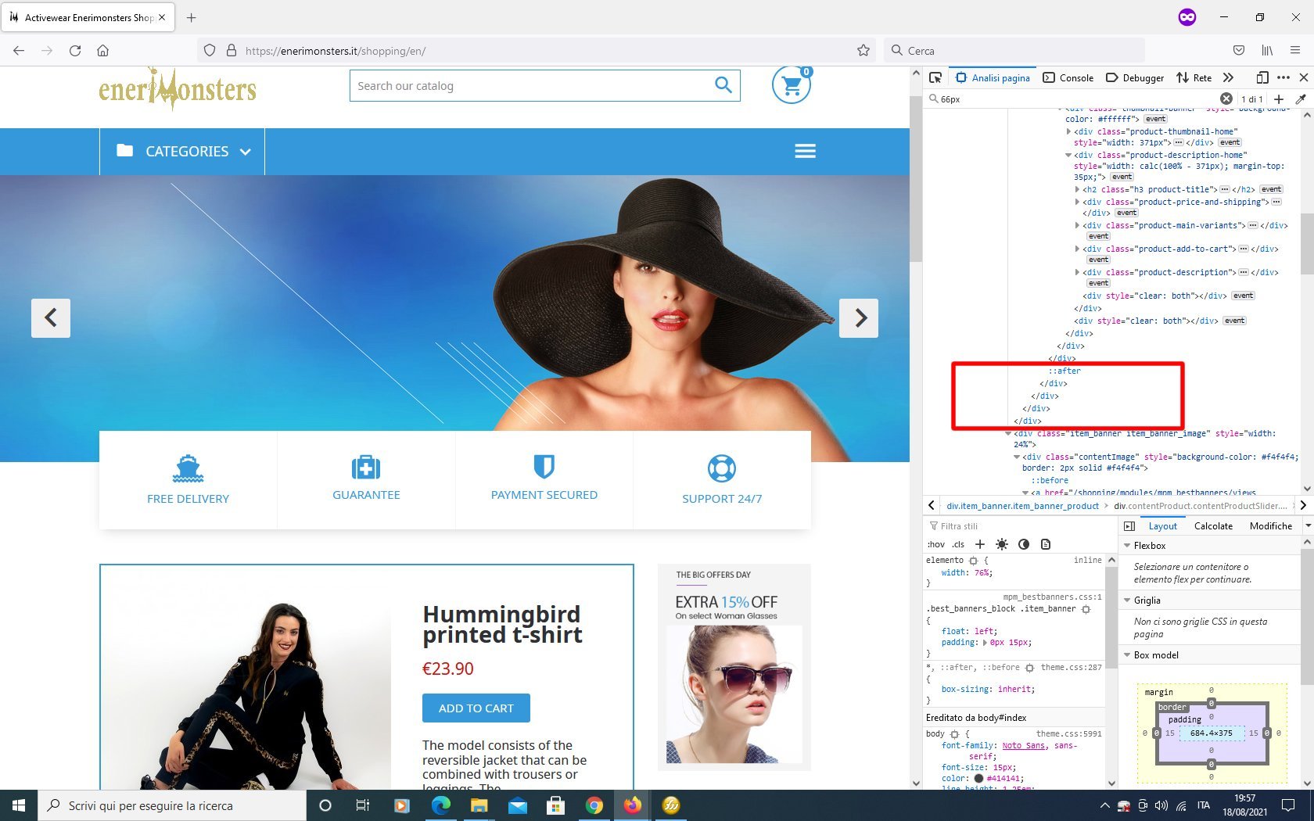Toggle the .cls classes panel
The width and height of the screenshot is (1314, 821).
(958, 544)
